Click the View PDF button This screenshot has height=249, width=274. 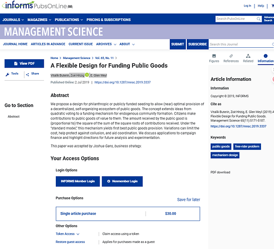pyautogui.click(x=24, y=63)
